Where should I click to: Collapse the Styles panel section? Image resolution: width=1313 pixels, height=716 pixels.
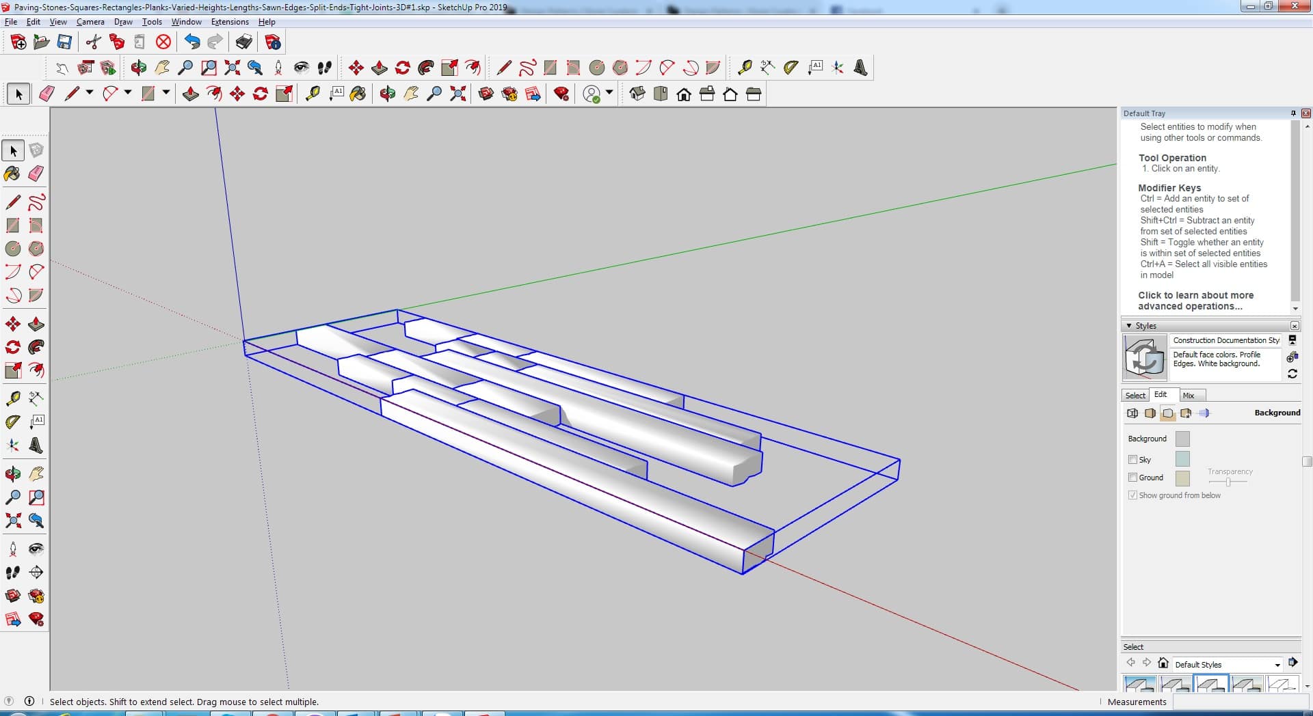point(1129,326)
